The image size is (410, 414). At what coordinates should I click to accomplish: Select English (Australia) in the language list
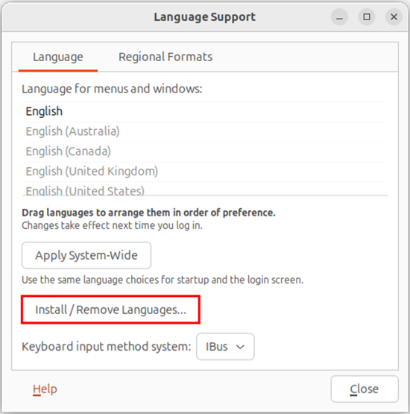[x=205, y=131]
